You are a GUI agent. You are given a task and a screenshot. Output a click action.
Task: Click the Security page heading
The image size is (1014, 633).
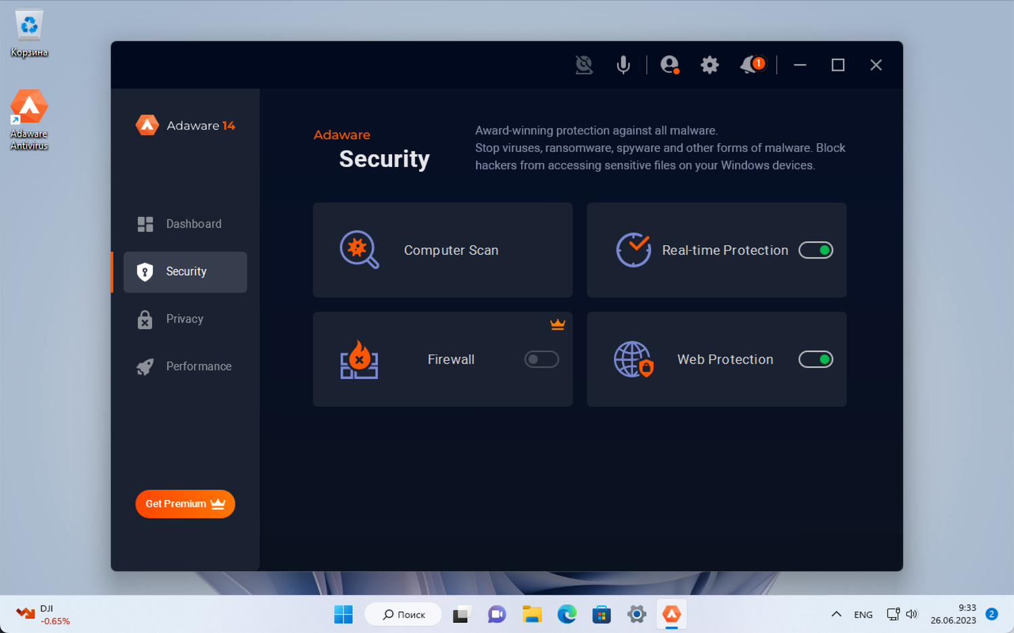tap(384, 159)
